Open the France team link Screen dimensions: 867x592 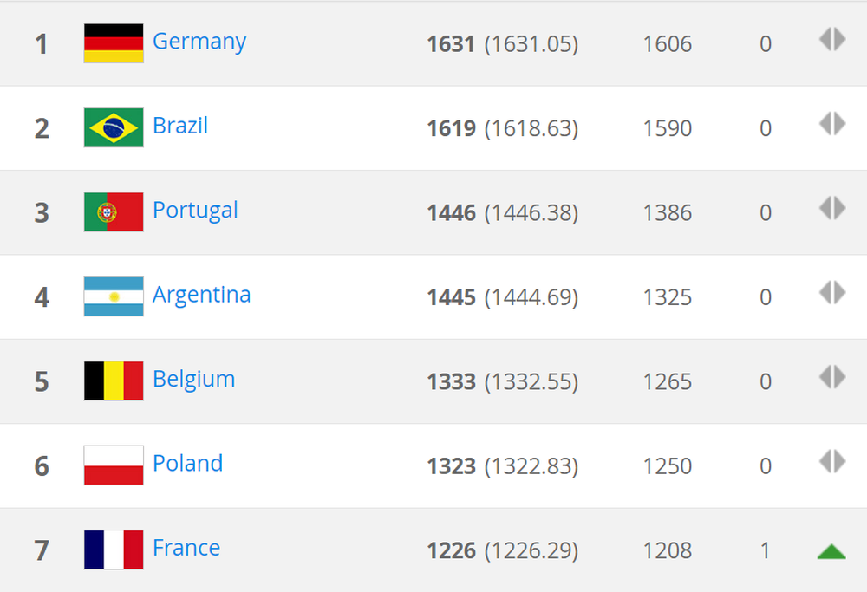186,548
